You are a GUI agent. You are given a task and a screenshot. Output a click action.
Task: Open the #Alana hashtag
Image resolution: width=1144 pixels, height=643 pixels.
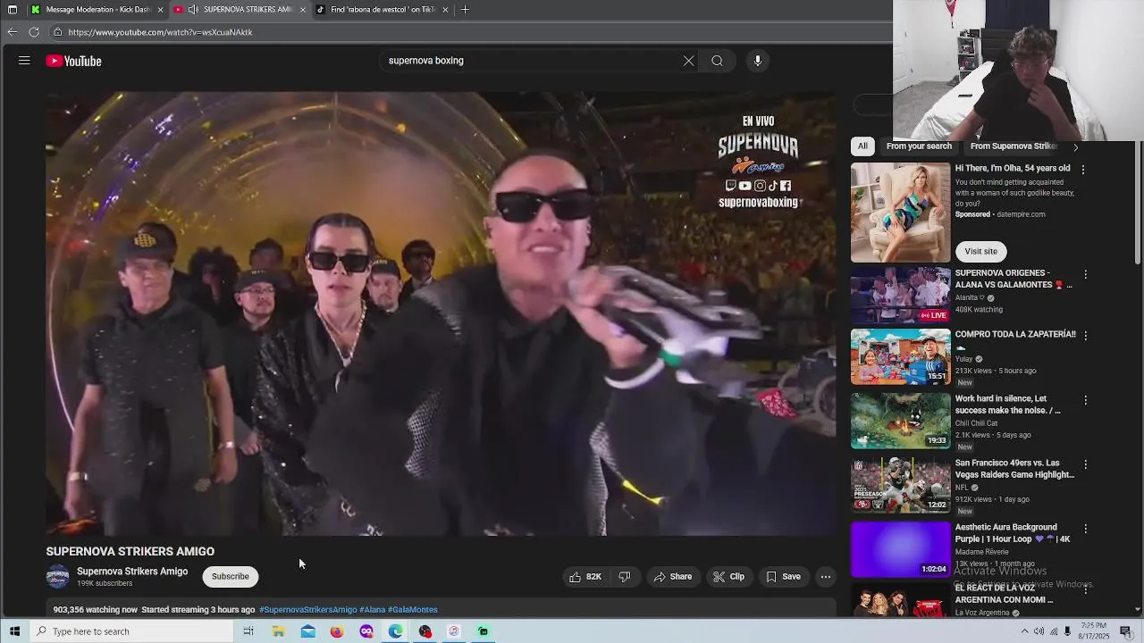(372, 610)
